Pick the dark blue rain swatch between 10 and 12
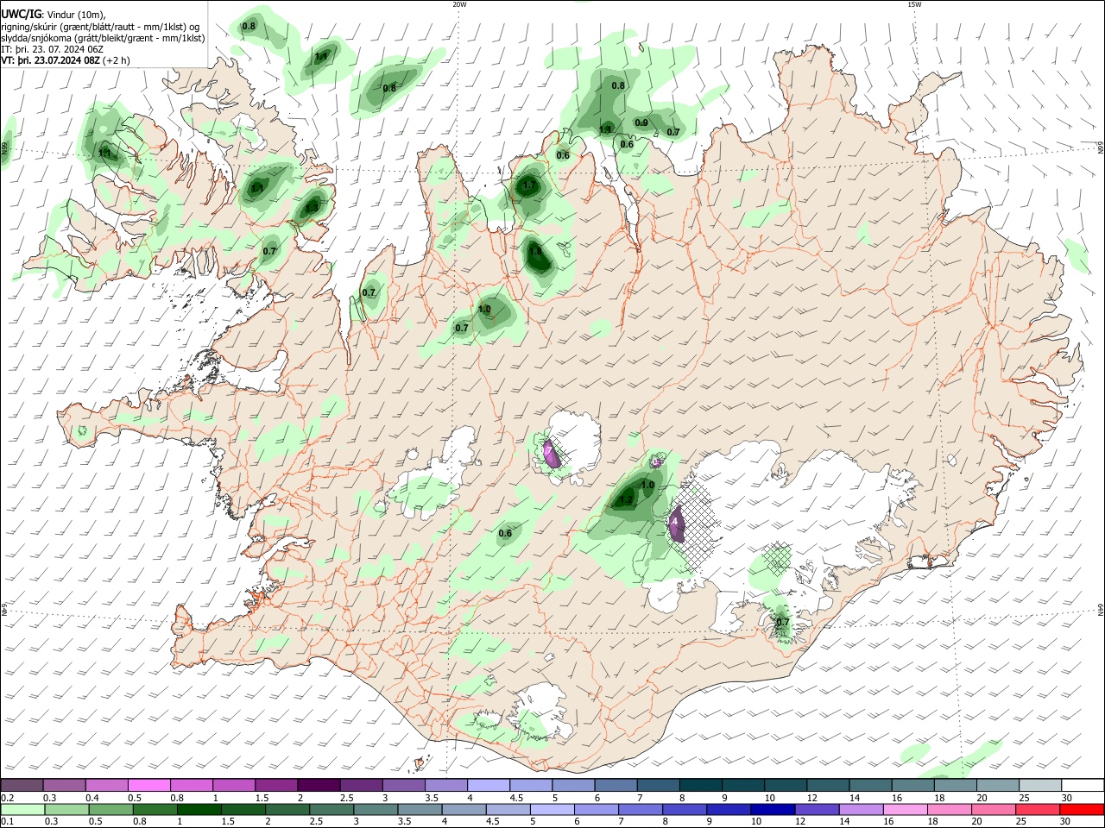 [772, 809]
